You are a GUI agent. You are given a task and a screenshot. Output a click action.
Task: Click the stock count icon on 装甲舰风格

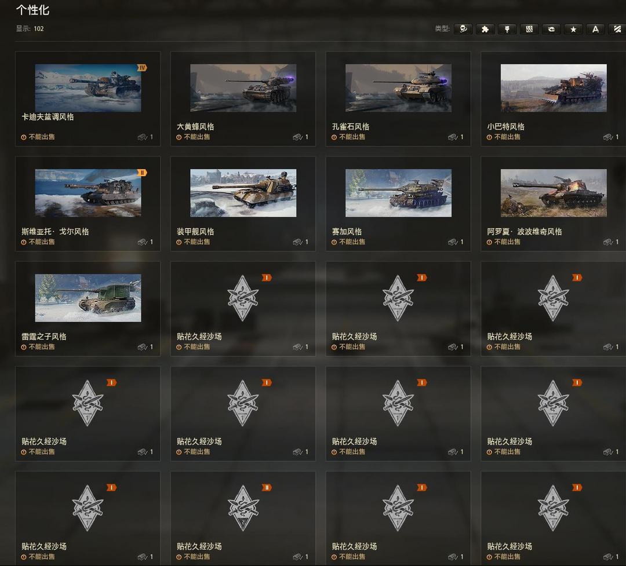(298, 242)
